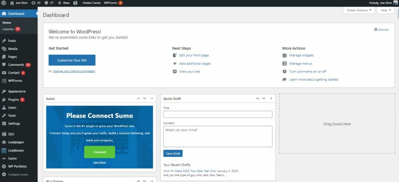The width and height of the screenshot is (399, 182).
Task: Open WPForms menu in admin bar
Action: pyautogui.click(x=113, y=3)
